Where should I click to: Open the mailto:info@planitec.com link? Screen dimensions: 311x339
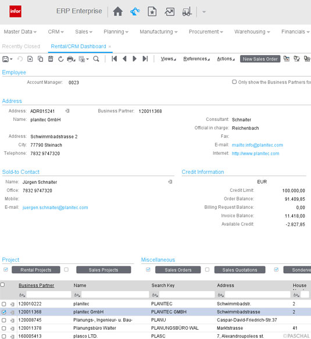(x=257, y=145)
